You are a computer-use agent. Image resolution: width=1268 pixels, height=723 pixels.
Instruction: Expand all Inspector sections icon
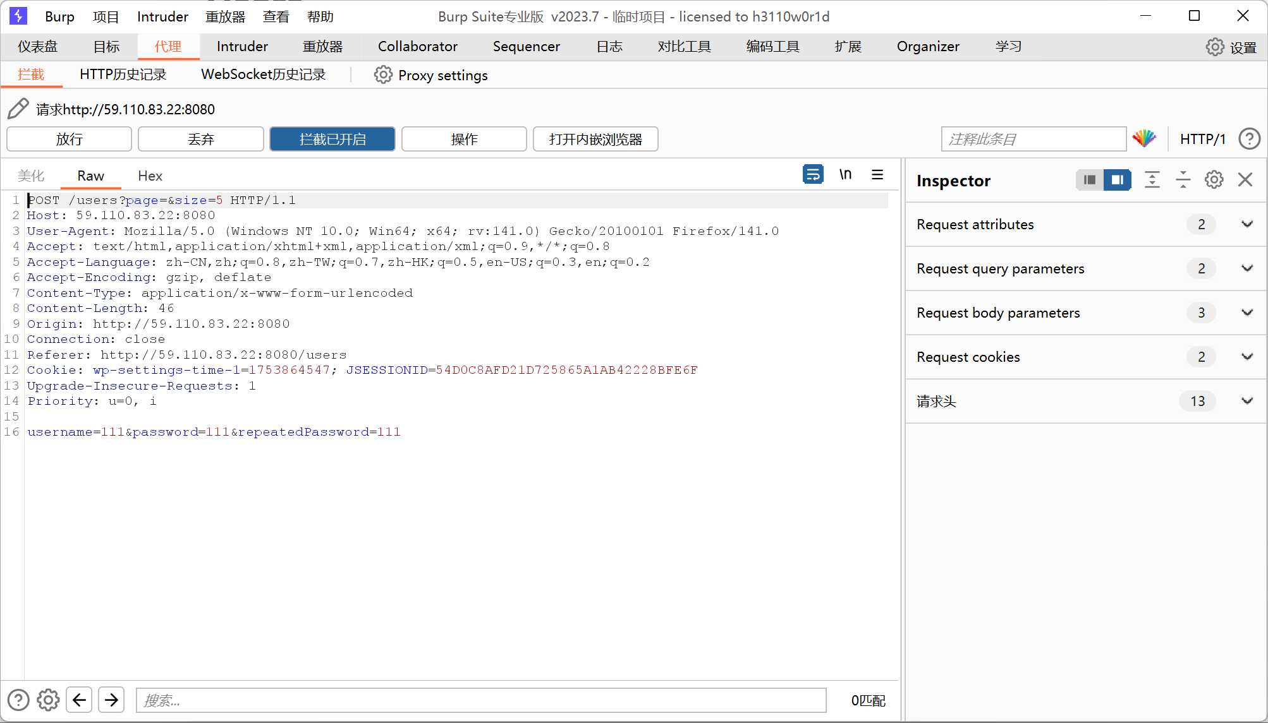point(1152,180)
